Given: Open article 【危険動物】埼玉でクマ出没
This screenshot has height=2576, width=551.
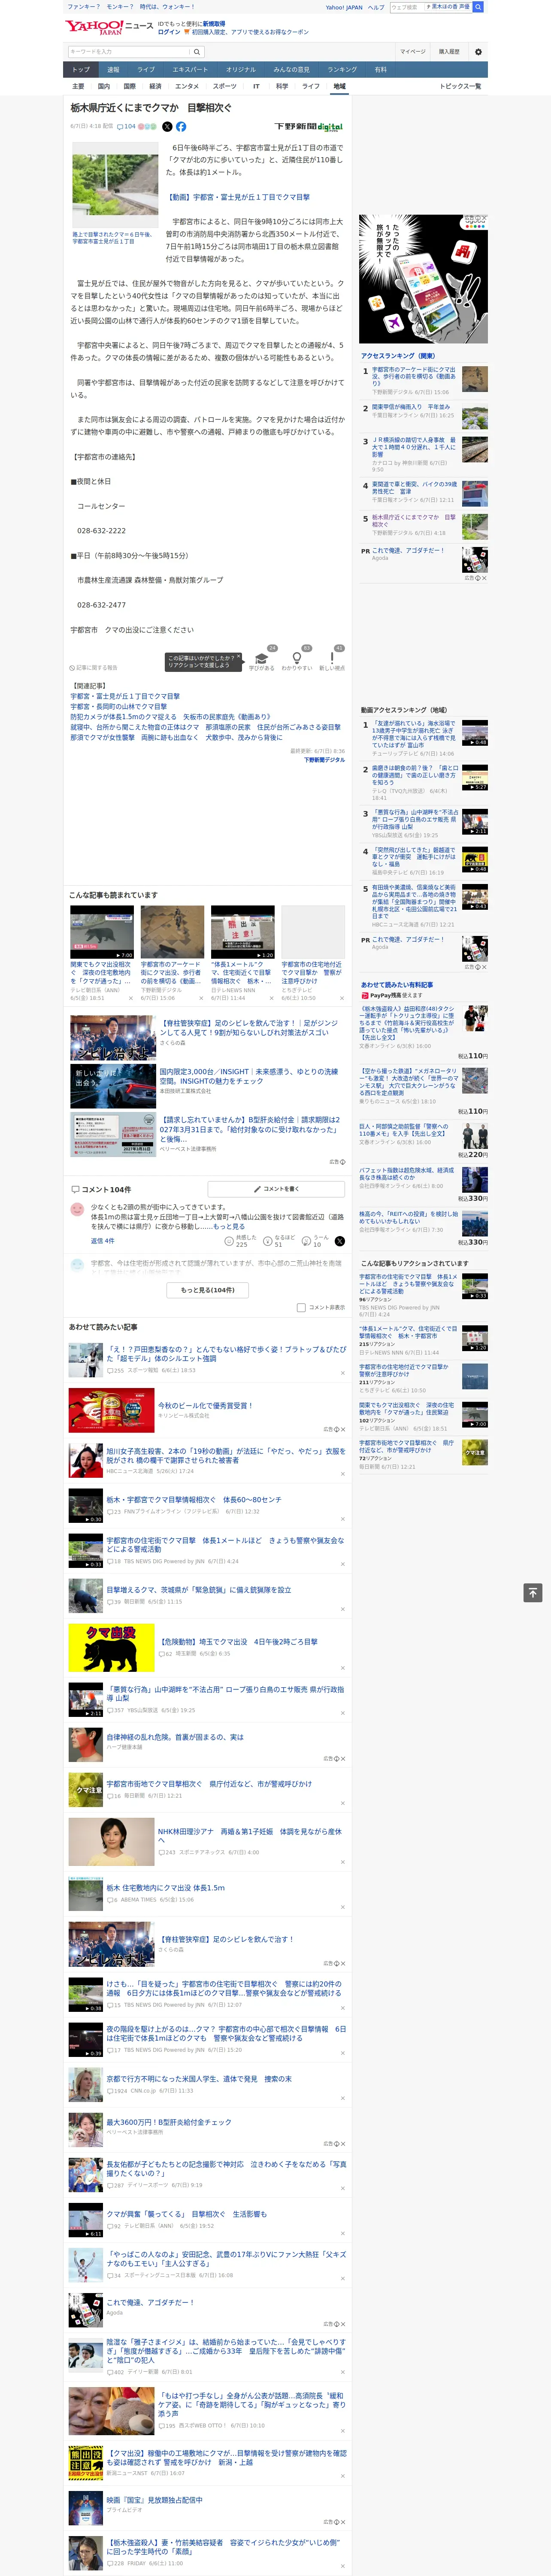Looking at the screenshot, I should [x=238, y=1642].
